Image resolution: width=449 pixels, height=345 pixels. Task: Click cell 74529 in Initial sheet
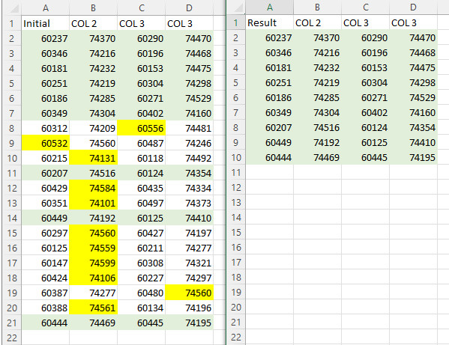pos(190,98)
